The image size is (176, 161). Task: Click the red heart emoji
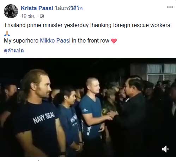coord(114,41)
